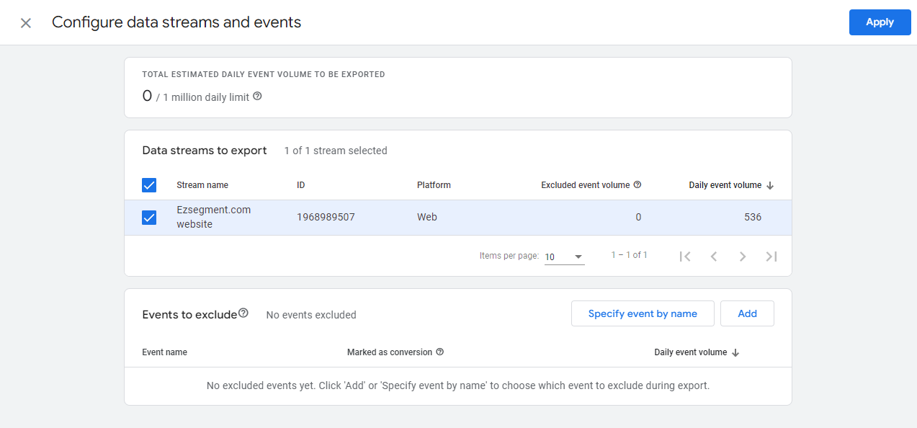Screen dimensions: 917x428
Task: Open the Items per page dropdown
Action: coord(555,257)
